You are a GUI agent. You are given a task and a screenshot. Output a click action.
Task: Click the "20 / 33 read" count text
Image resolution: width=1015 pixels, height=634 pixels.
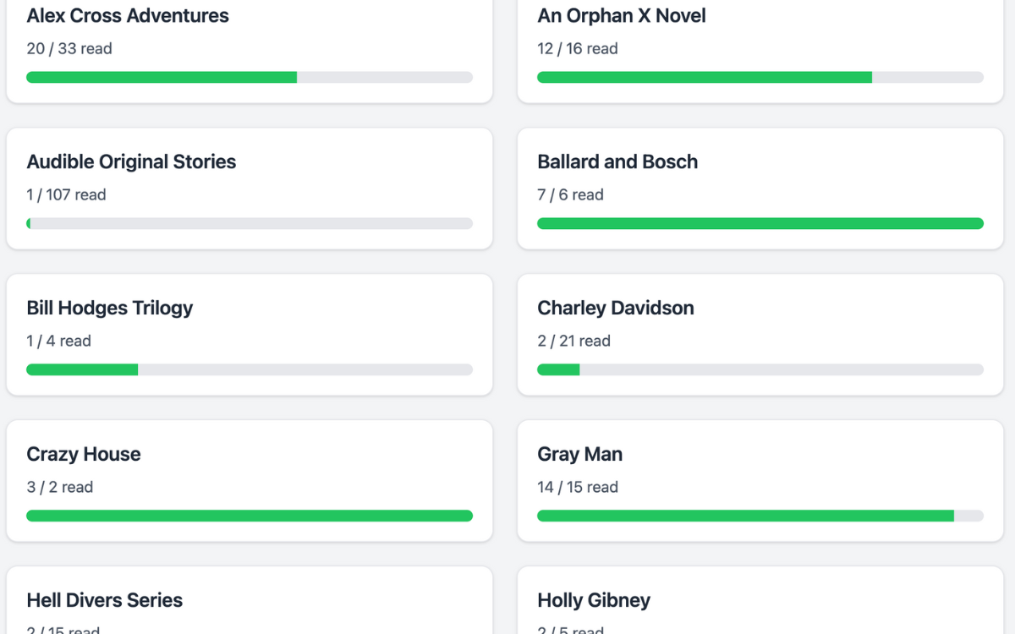69,48
